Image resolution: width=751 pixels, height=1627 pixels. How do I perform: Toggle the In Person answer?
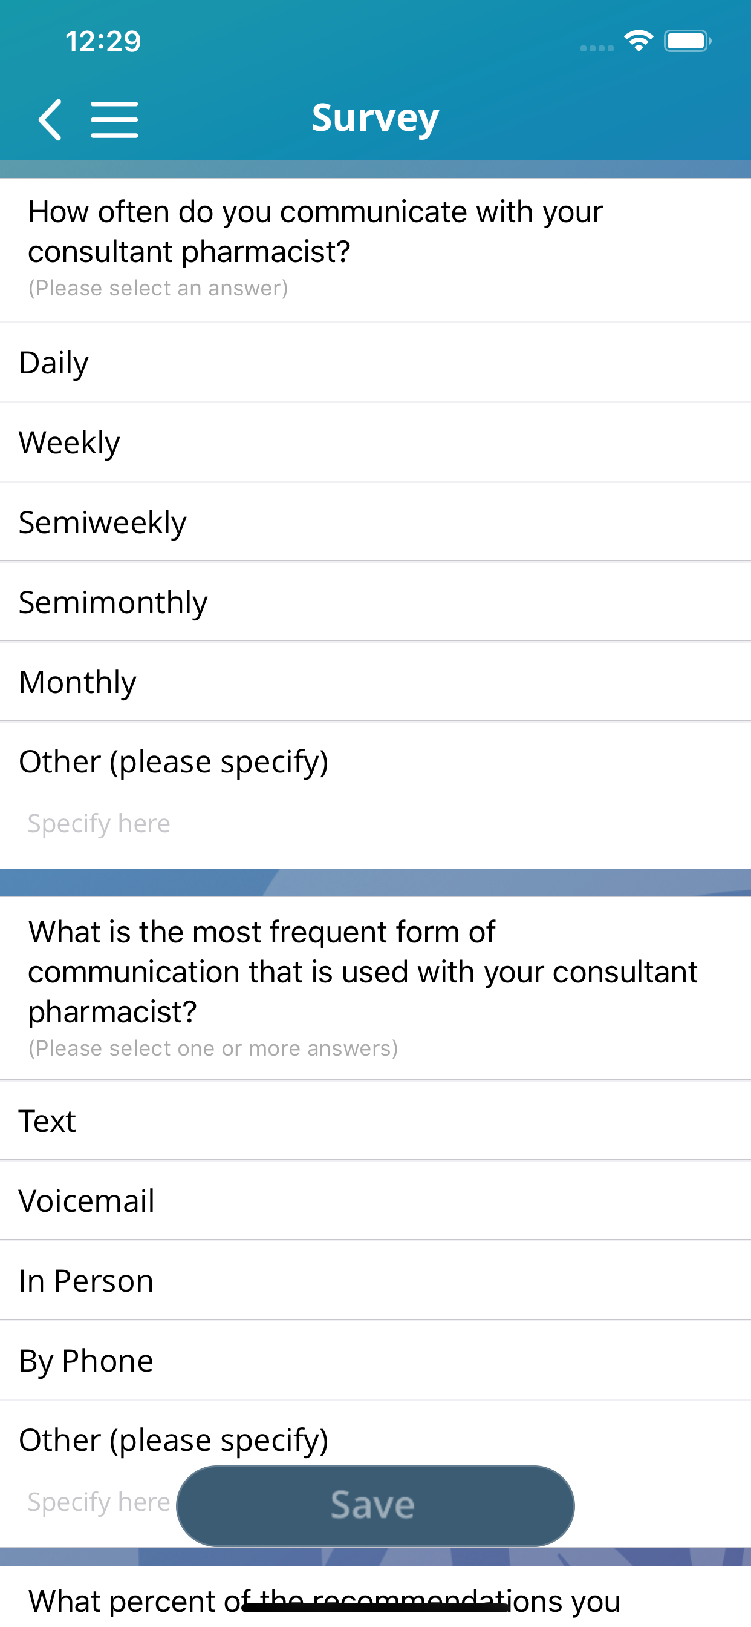(375, 1281)
